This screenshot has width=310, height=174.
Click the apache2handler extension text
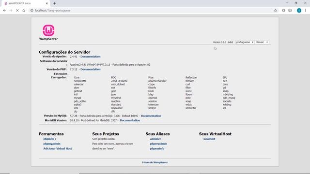coord(157,81)
